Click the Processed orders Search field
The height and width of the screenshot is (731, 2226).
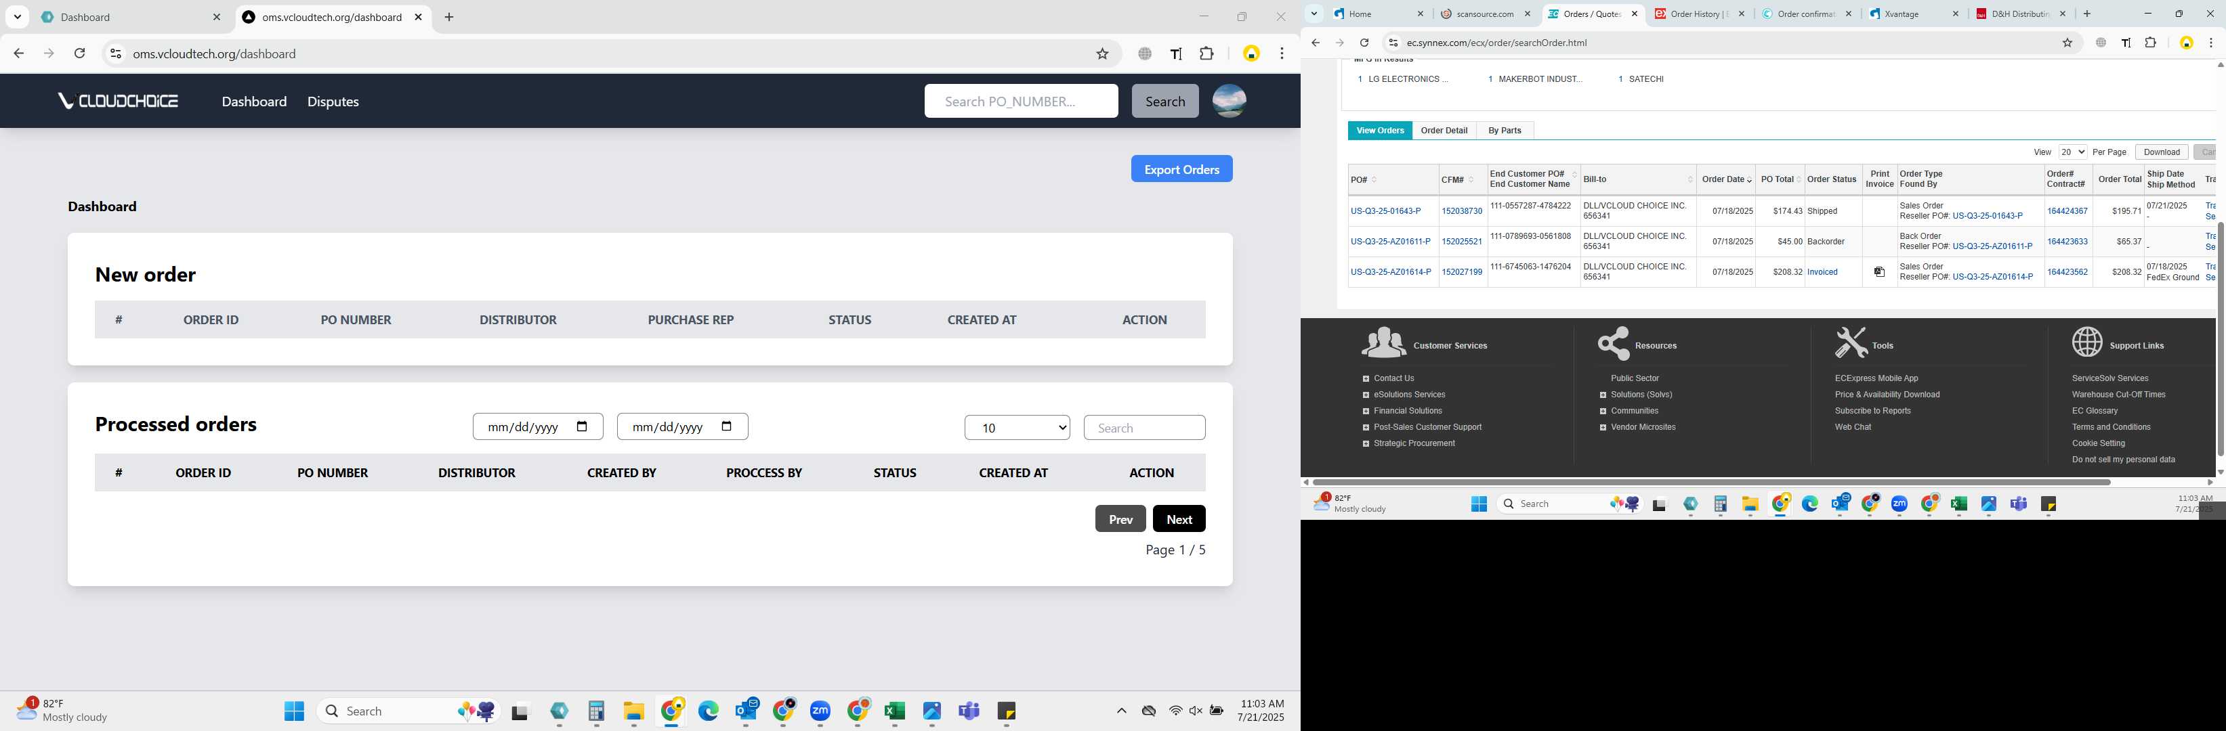[1144, 427]
